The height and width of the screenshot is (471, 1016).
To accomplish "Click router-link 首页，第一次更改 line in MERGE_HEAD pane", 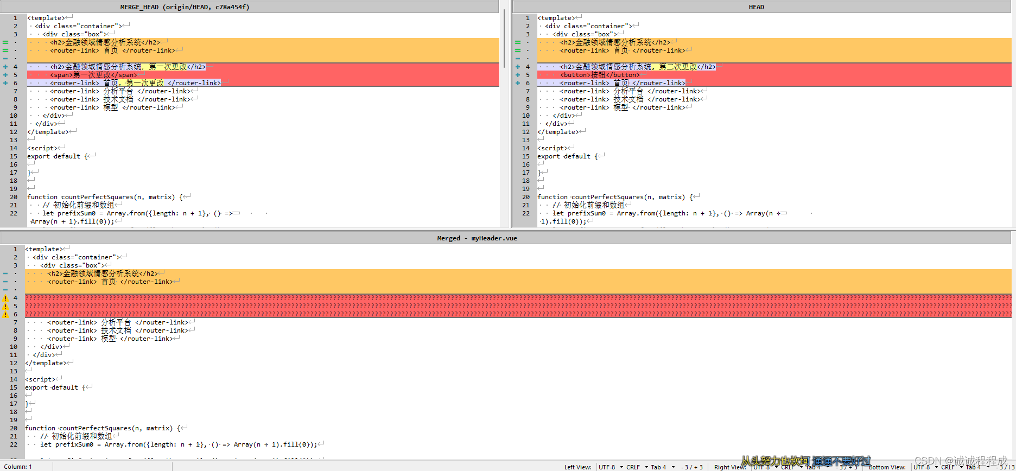I will pos(263,83).
